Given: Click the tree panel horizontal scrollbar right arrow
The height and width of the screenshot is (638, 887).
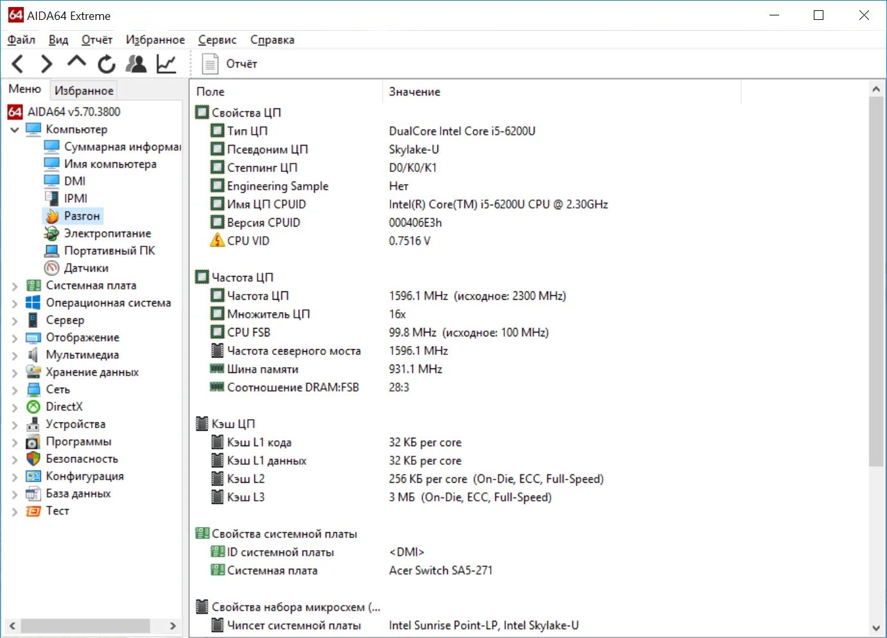Looking at the screenshot, I should tap(173, 626).
